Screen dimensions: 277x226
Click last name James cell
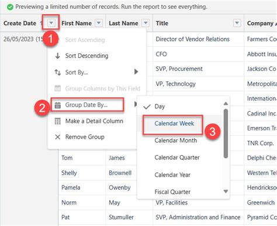coord(117,157)
